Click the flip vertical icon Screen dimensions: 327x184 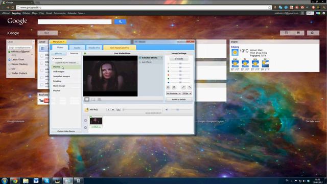[174, 87]
